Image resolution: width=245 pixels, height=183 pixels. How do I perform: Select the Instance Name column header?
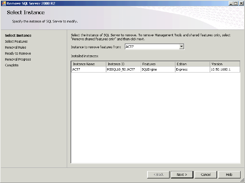click(x=89, y=64)
